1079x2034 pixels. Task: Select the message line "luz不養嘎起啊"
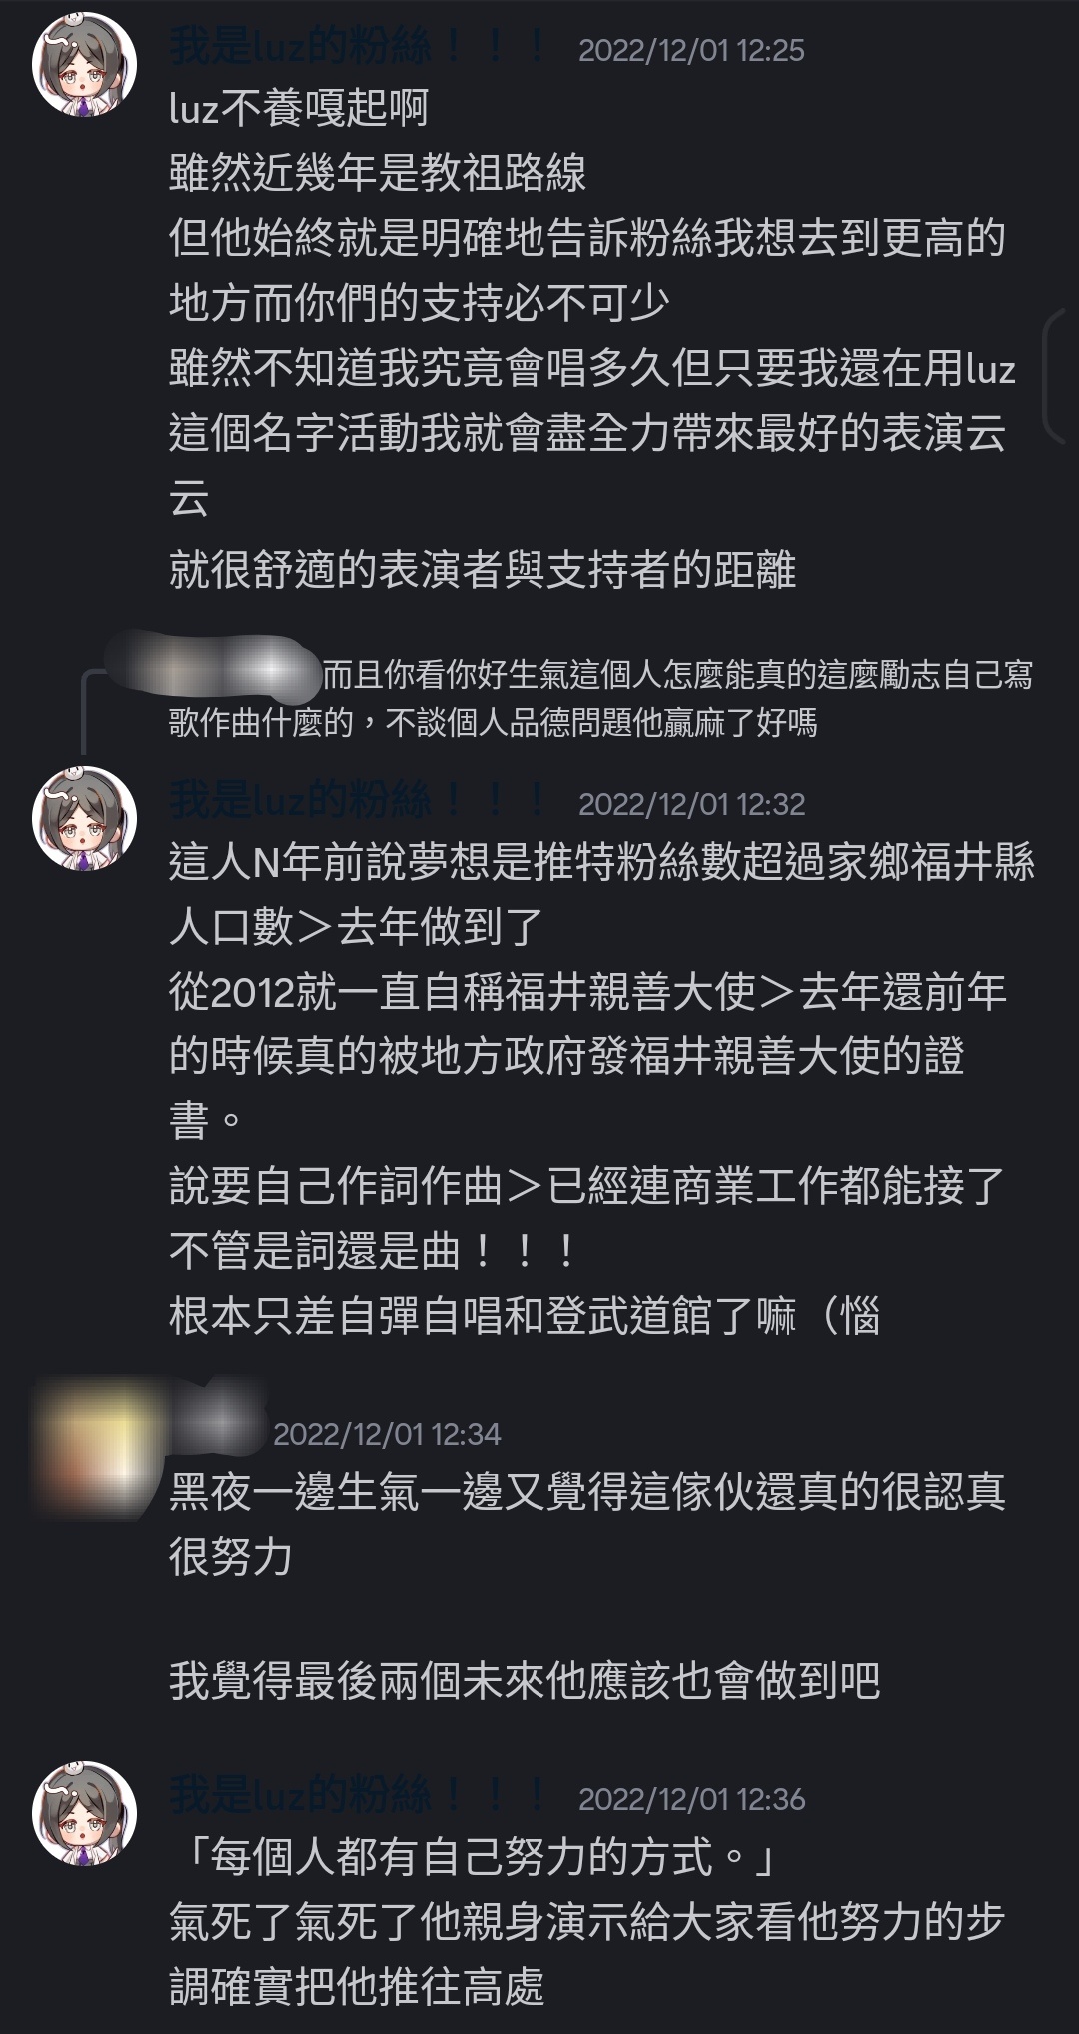click(299, 108)
